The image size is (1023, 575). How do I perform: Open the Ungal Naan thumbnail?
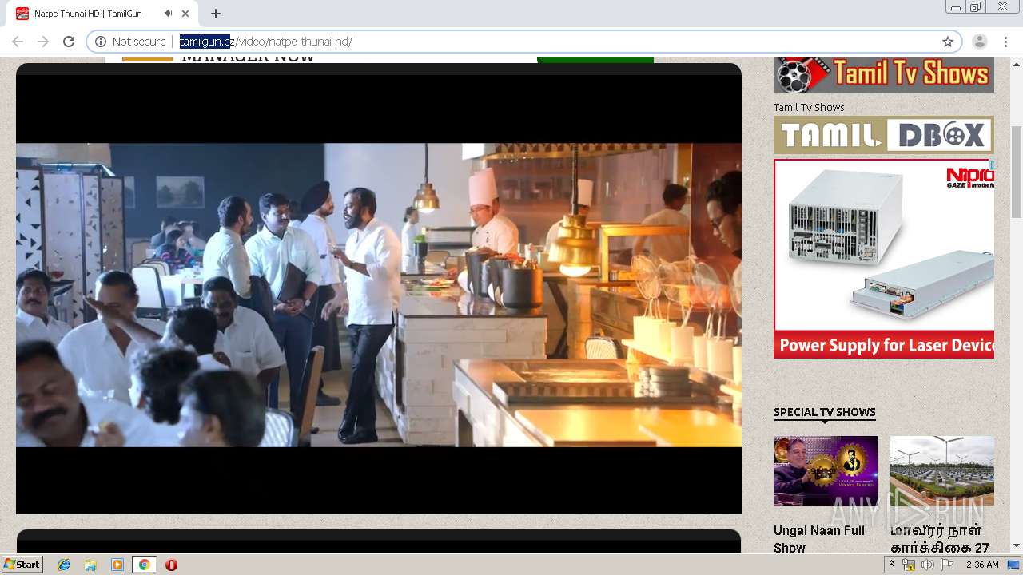[x=826, y=470]
